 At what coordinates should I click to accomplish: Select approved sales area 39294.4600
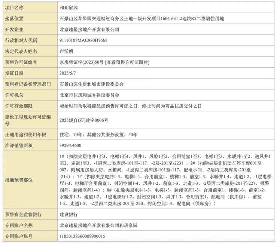click(70, 145)
